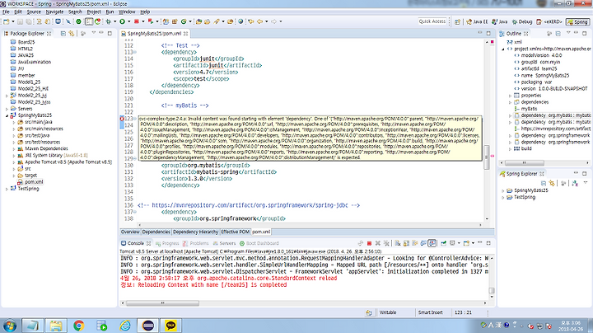Switch to Java EE perspective
Image resolution: width=593 pixels, height=333 pixels.
click(x=477, y=22)
